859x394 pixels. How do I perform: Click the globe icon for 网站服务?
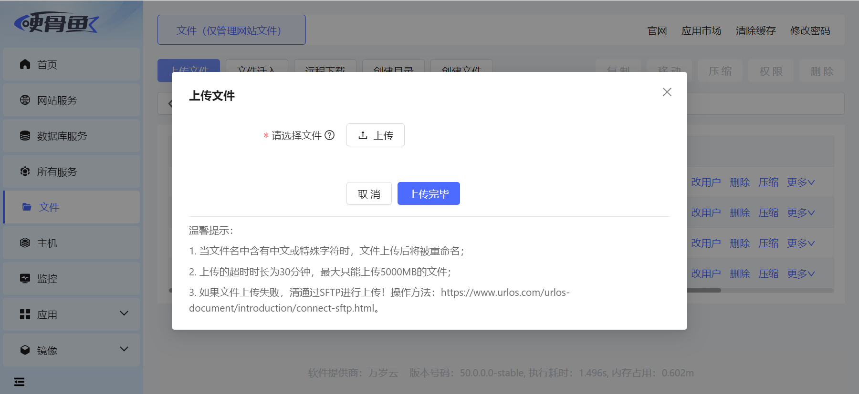click(x=25, y=100)
